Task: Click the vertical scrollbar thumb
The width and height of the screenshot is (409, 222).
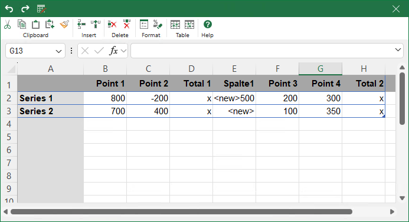Action: [402, 99]
